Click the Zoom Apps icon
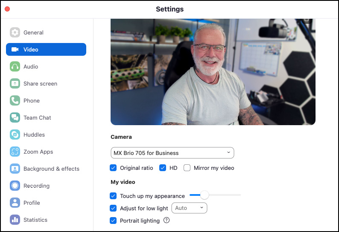 point(15,152)
